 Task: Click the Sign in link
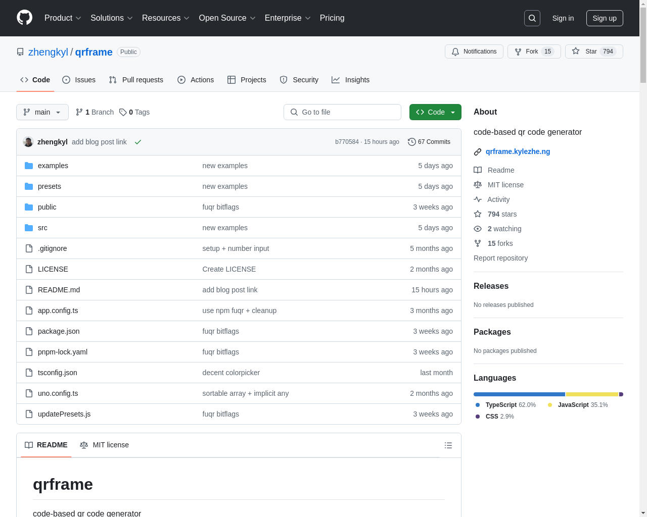(x=563, y=18)
